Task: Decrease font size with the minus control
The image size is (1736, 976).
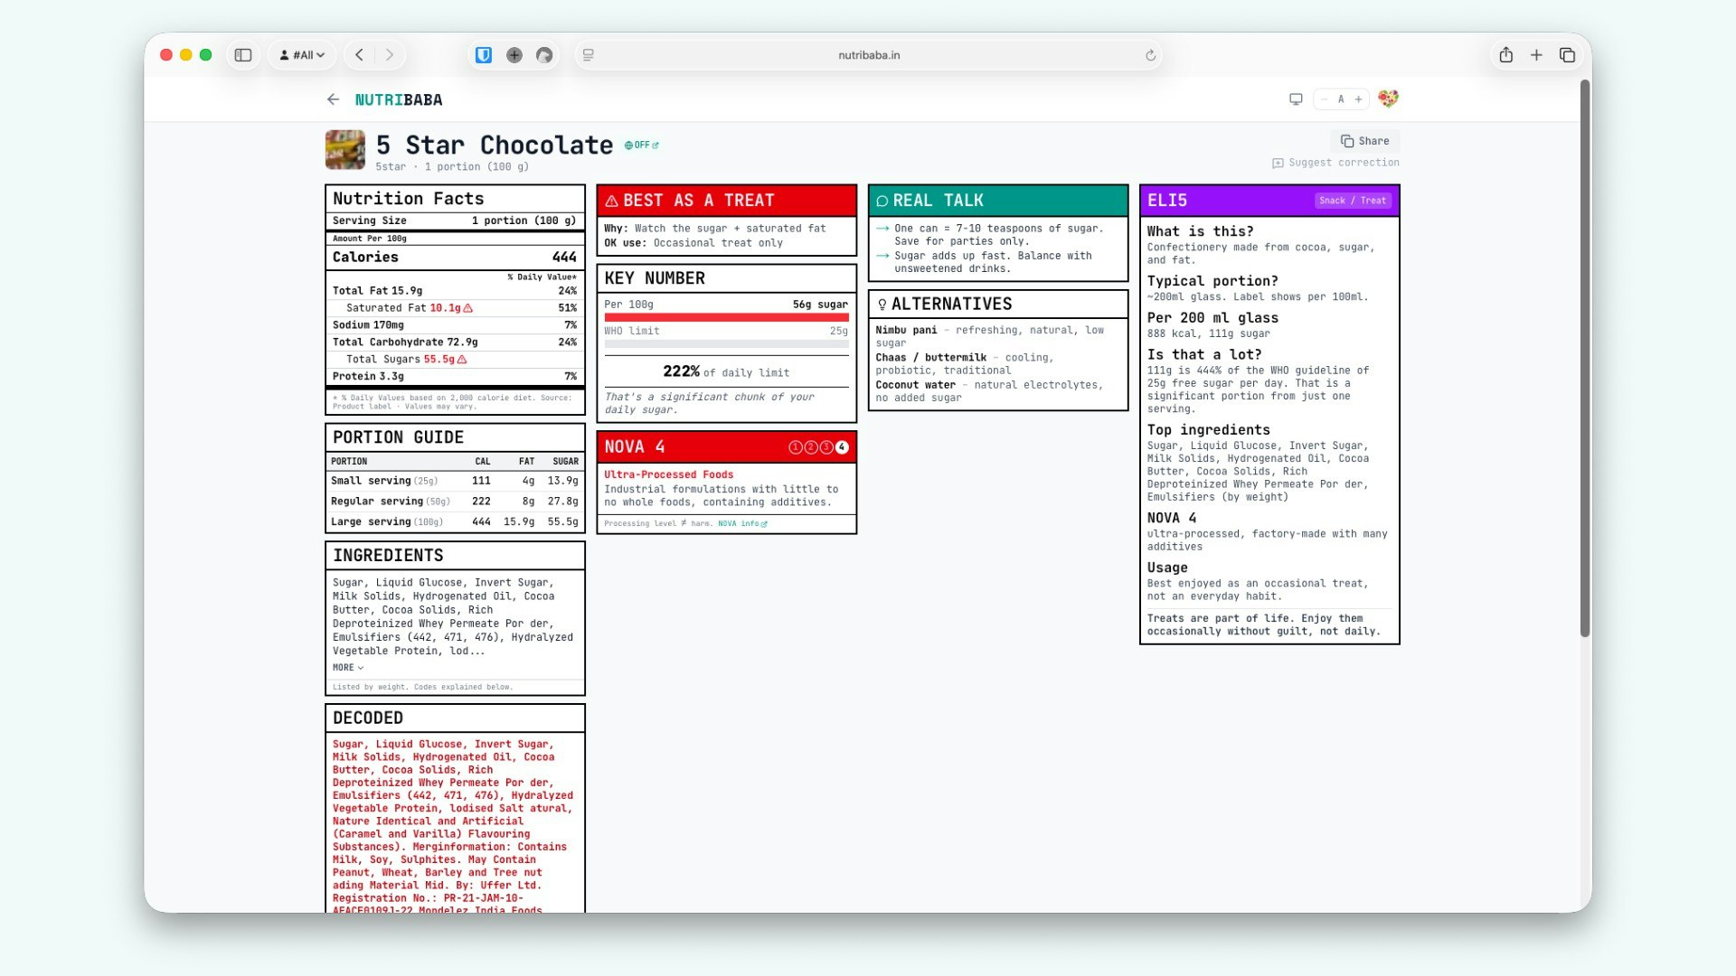Action: click(x=1323, y=99)
